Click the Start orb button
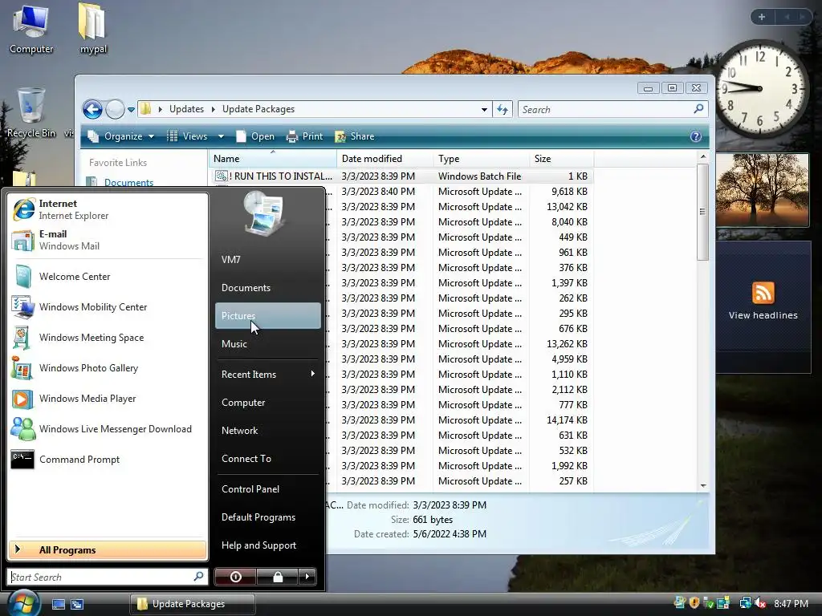 pyautogui.click(x=23, y=603)
